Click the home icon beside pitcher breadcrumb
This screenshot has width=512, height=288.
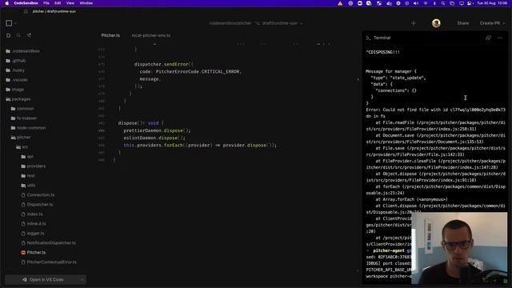26,11
